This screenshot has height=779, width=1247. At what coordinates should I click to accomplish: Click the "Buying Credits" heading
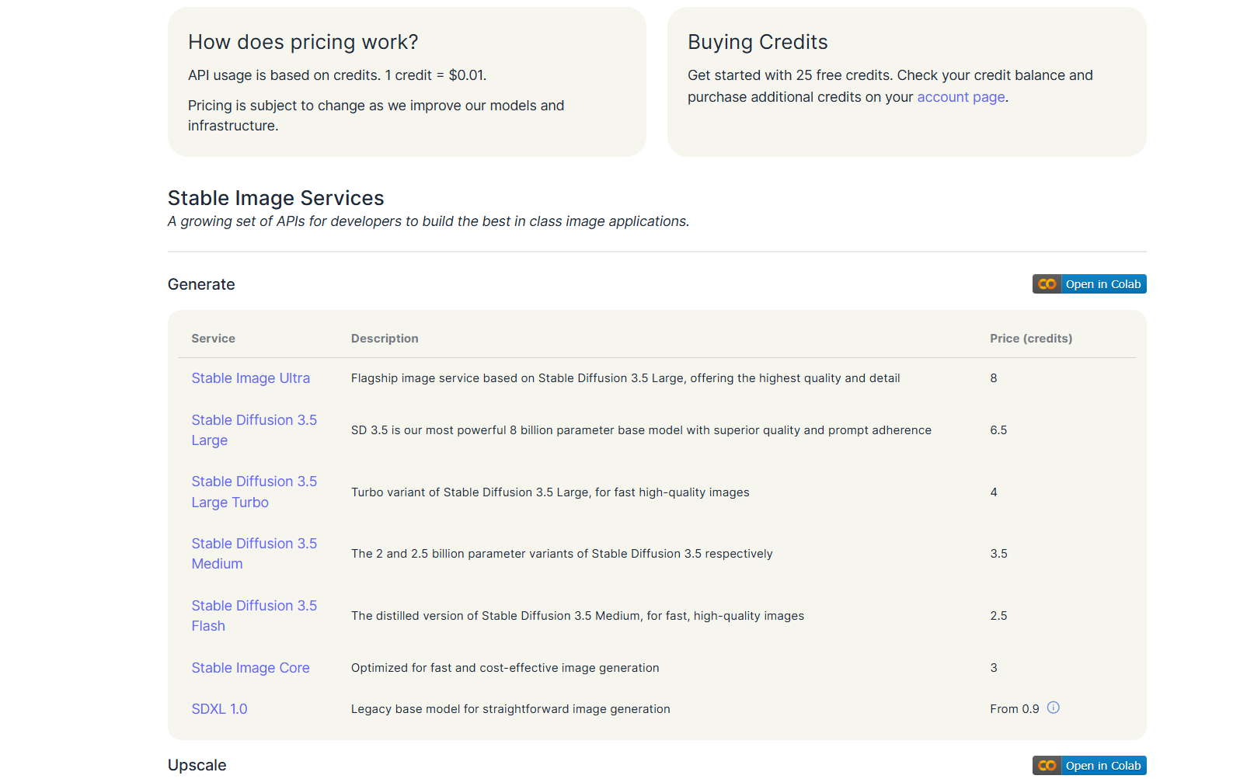point(758,42)
